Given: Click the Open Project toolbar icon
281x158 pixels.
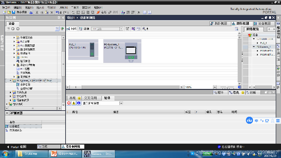Looking at the screenshot, I should [9, 12].
